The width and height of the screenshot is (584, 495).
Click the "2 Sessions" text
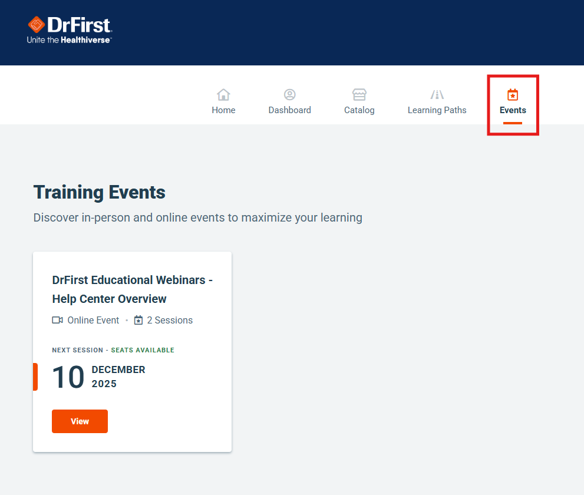[170, 321]
